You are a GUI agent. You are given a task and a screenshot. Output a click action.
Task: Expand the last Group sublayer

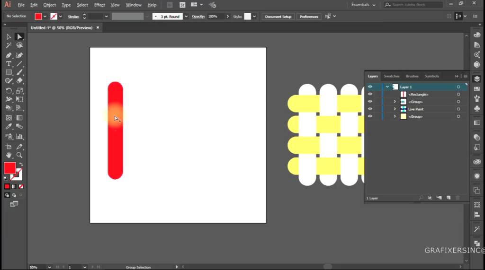pos(395,116)
